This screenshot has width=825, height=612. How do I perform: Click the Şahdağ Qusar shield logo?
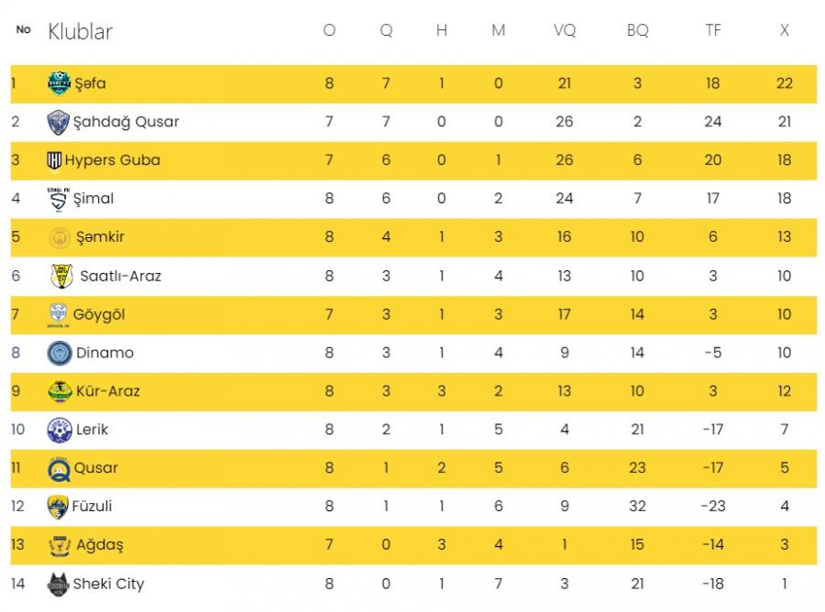coord(58,122)
